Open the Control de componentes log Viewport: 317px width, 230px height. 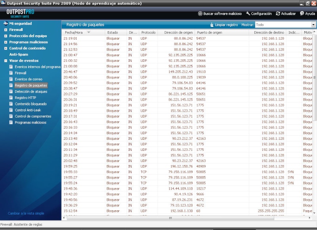pyautogui.click(x=33, y=116)
